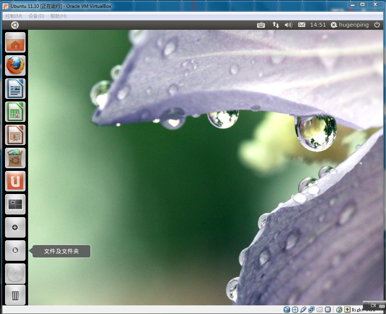Open the network connections indicator
Image resolution: width=386 pixels, height=314 pixels.
[276, 25]
